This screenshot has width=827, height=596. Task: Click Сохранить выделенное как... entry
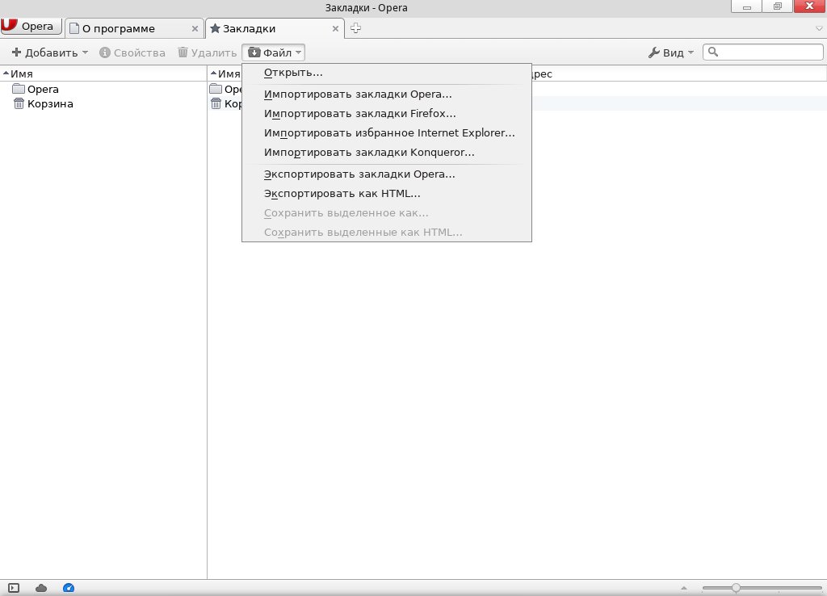tap(387, 213)
